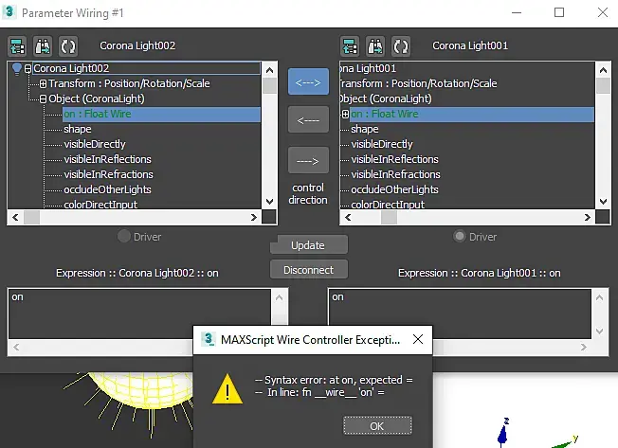This screenshot has width=618, height=448.
Task: Choose the left-pointing control direction arrow
Action: [x=308, y=119]
